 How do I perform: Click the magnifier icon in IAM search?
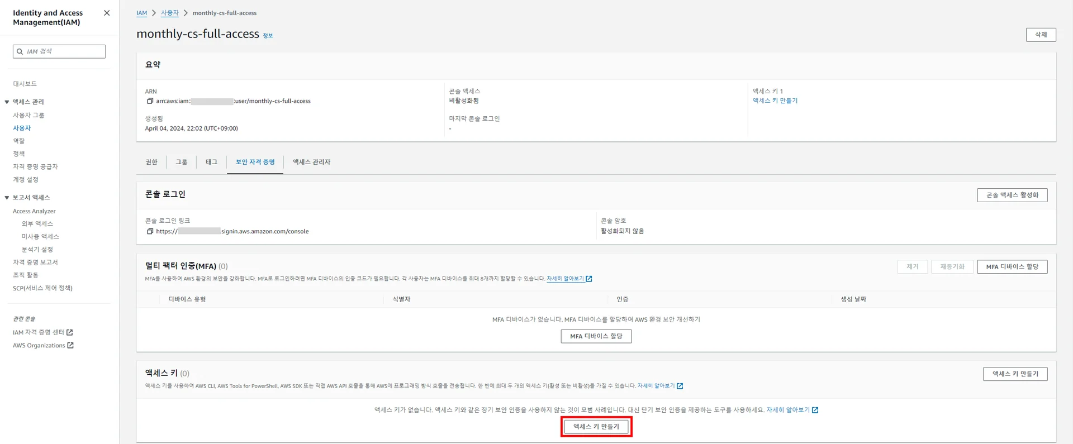coord(20,51)
